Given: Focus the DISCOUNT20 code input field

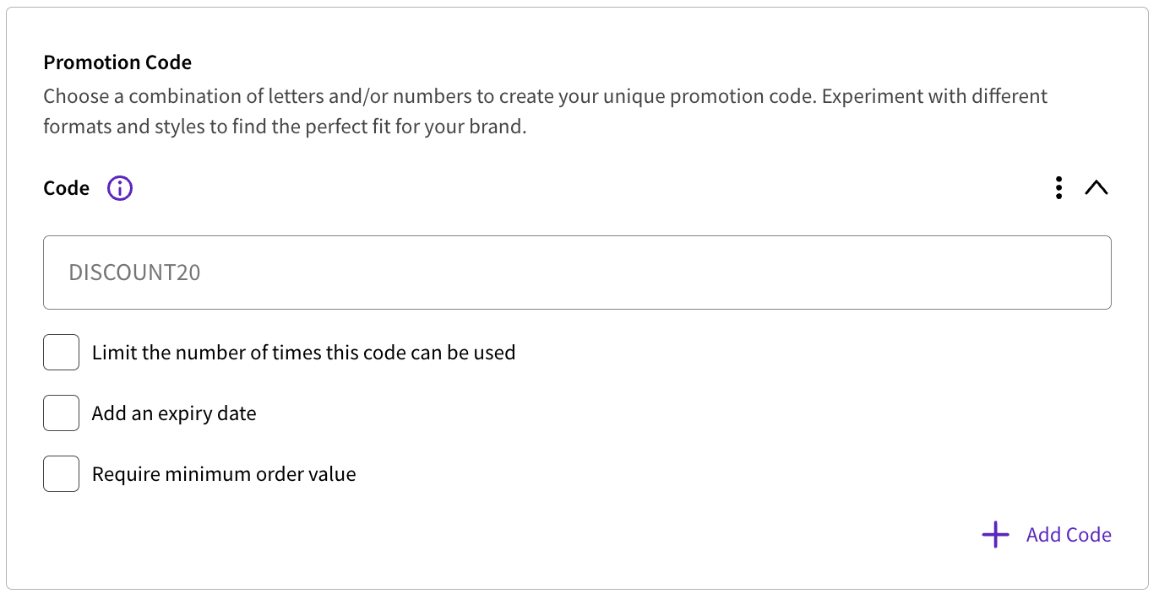Looking at the screenshot, I should (577, 273).
